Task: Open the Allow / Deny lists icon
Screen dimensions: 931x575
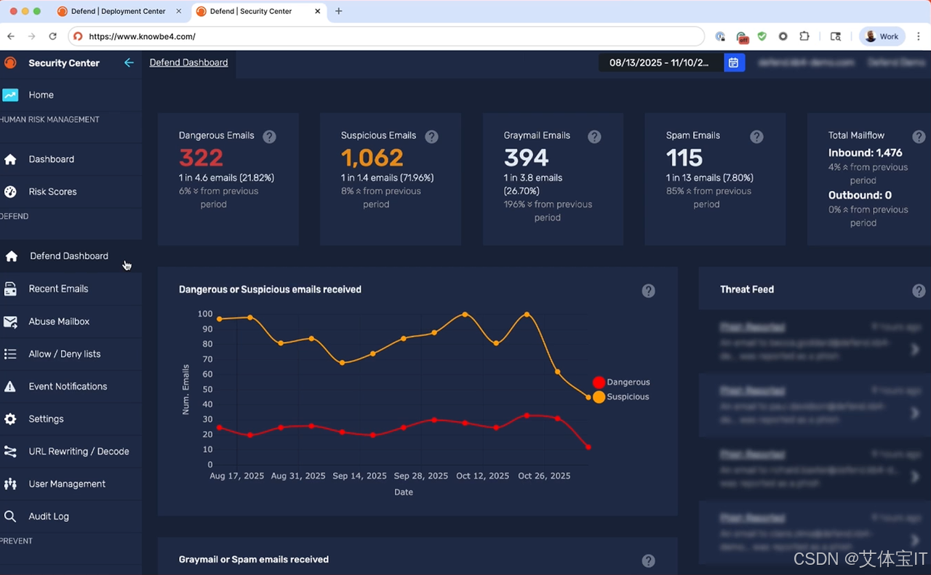Action: [10, 354]
